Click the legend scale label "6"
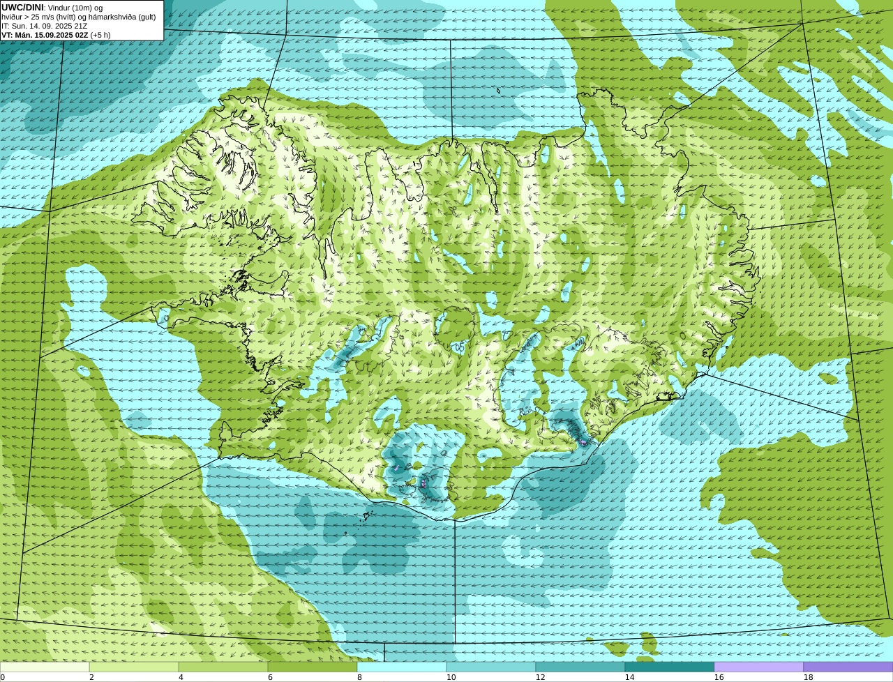893x682 pixels. click(270, 677)
